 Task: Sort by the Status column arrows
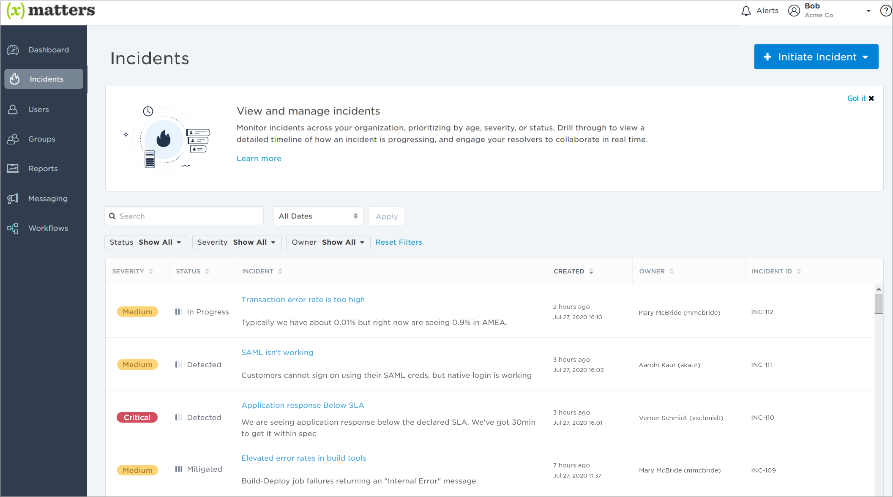tap(207, 271)
